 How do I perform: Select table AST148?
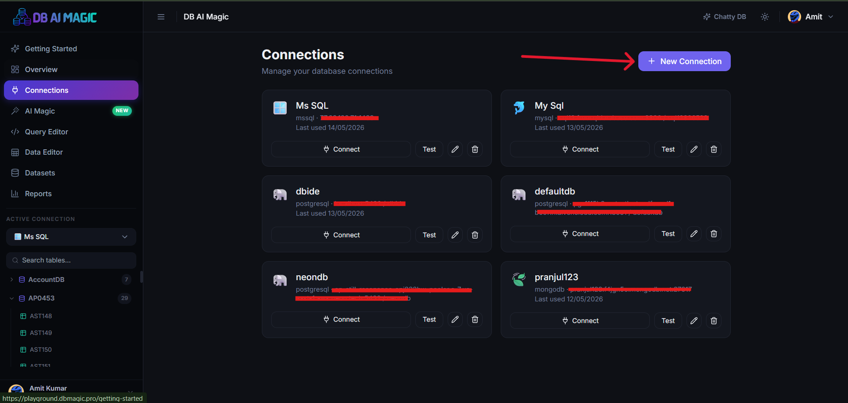tap(41, 316)
